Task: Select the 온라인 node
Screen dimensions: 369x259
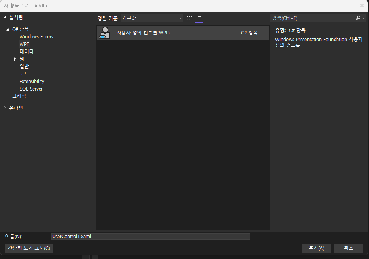Action: click(x=16, y=108)
